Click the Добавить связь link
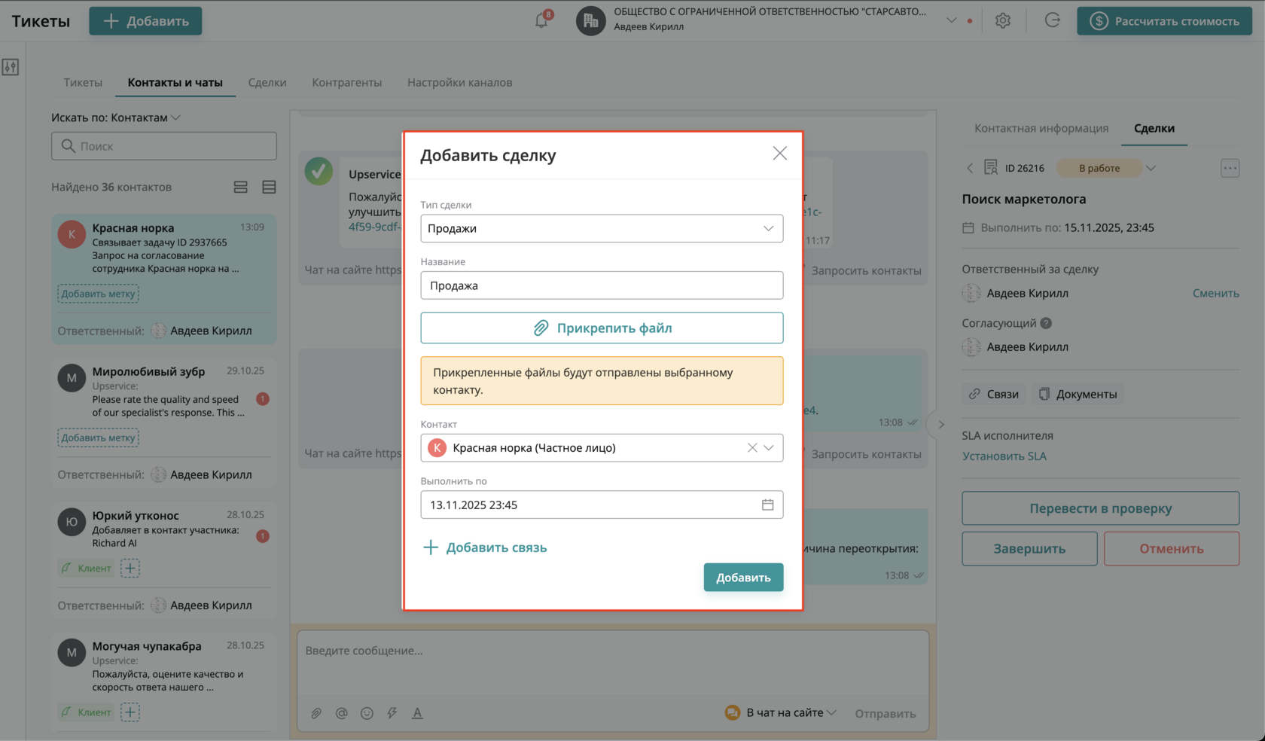The image size is (1265, 741). coord(485,547)
